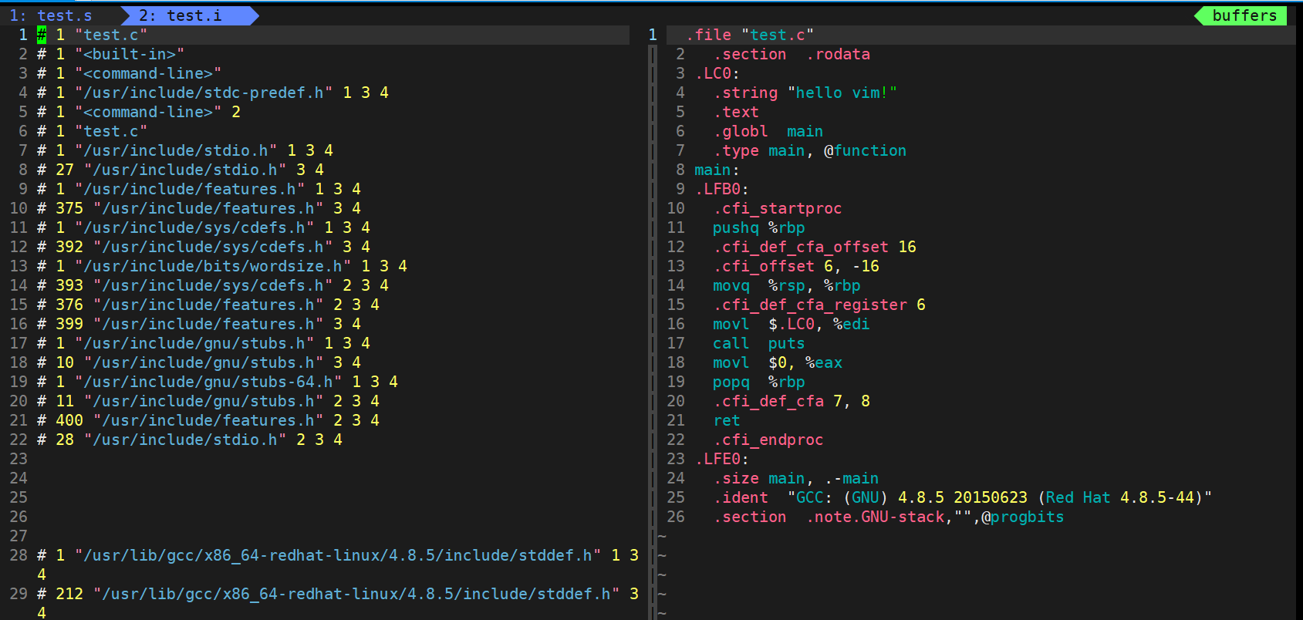1303x620 pixels.
Task: Click '# 212' stddef.h line 29
Action: click(x=338, y=594)
